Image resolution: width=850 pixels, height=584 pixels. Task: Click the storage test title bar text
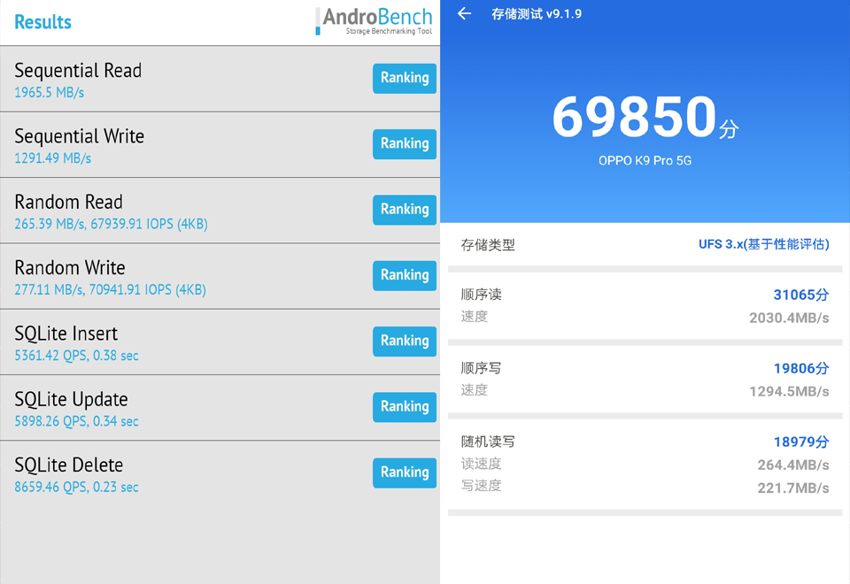(536, 13)
